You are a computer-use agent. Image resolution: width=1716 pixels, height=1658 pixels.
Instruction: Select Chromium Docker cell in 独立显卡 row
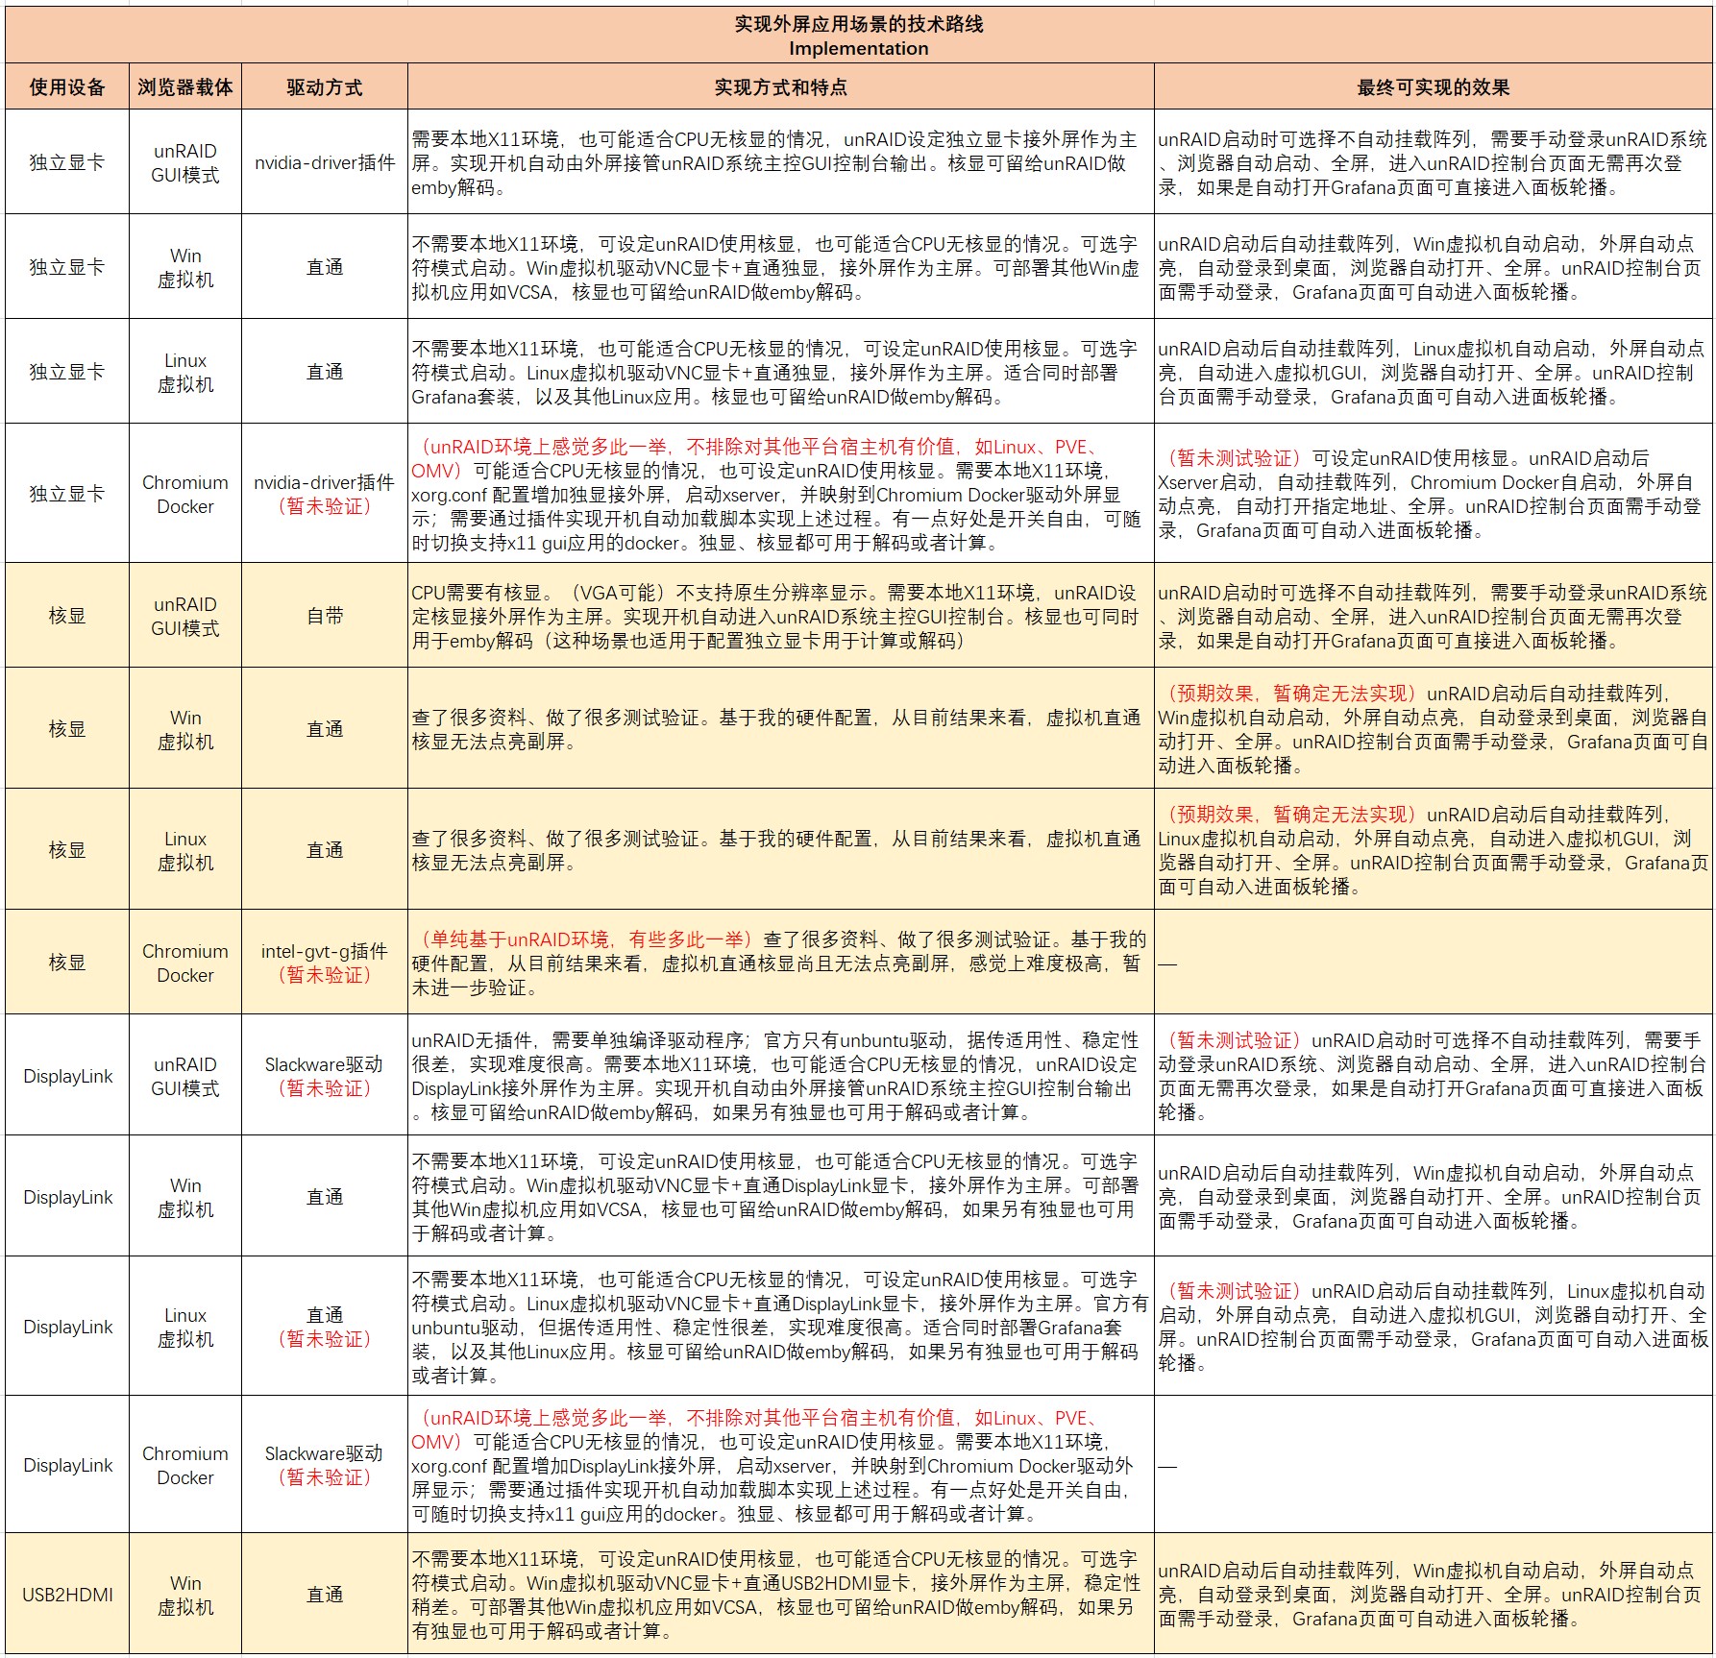click(x=184, y=494)
